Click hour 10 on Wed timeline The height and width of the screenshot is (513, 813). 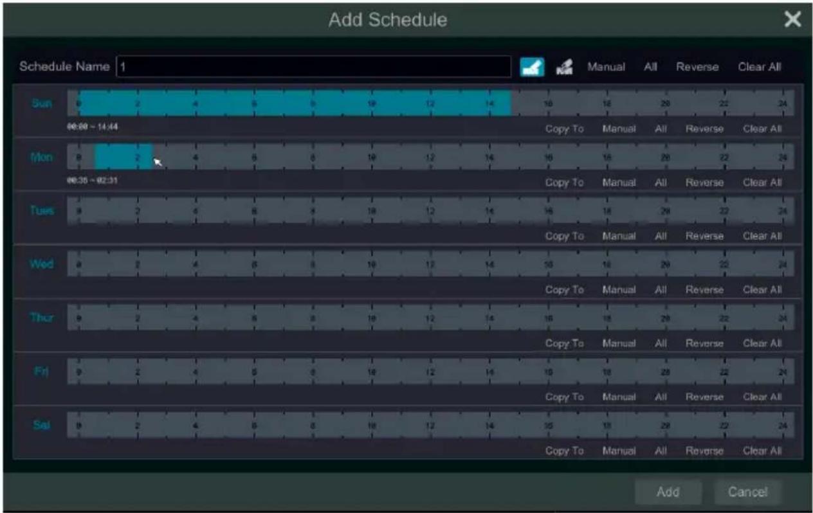tap(371, 264)
